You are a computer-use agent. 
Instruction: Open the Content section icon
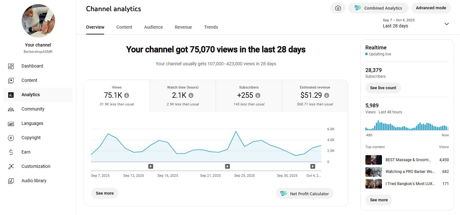(11, 81)
